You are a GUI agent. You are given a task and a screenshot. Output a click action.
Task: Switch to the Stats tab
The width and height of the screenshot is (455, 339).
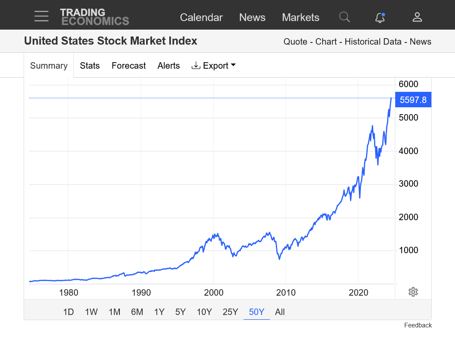pyautogui.click(x=90, y=66)
